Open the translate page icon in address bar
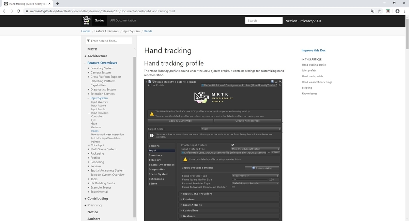409x221 pixels. (x=373, y=11)
